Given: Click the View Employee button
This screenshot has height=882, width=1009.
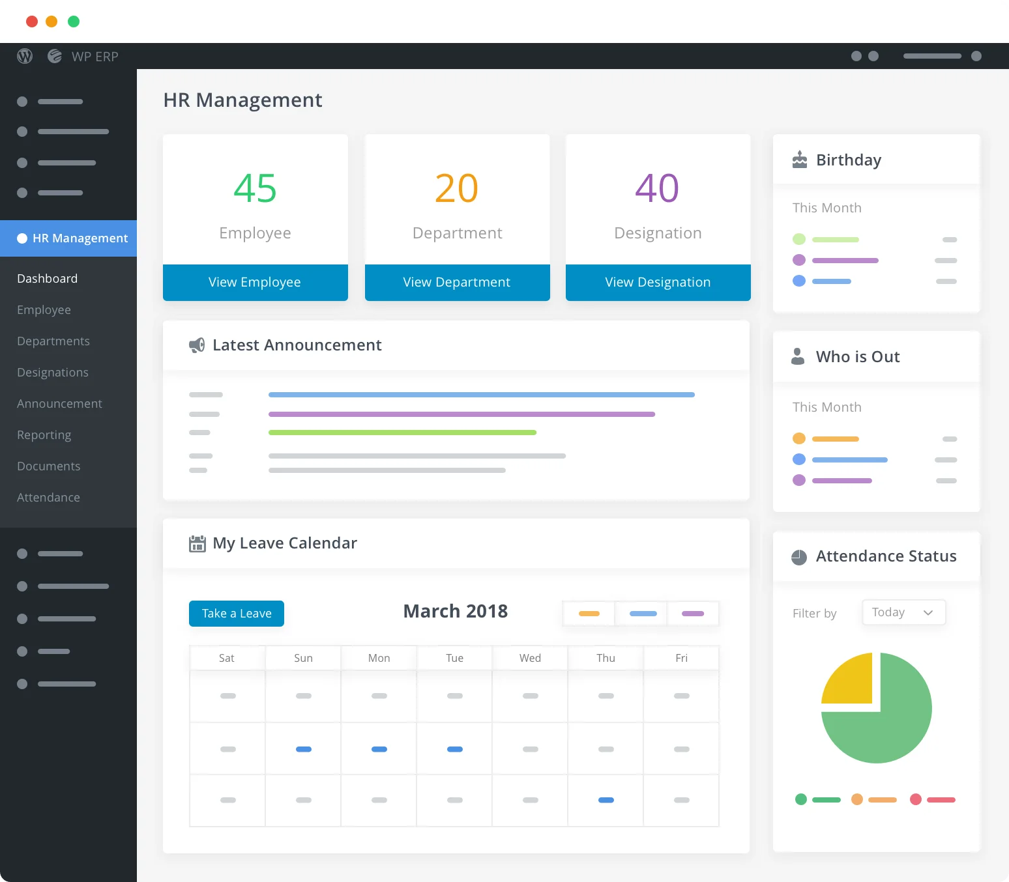Looking at the screenshot, I should (x=255, y=282).
